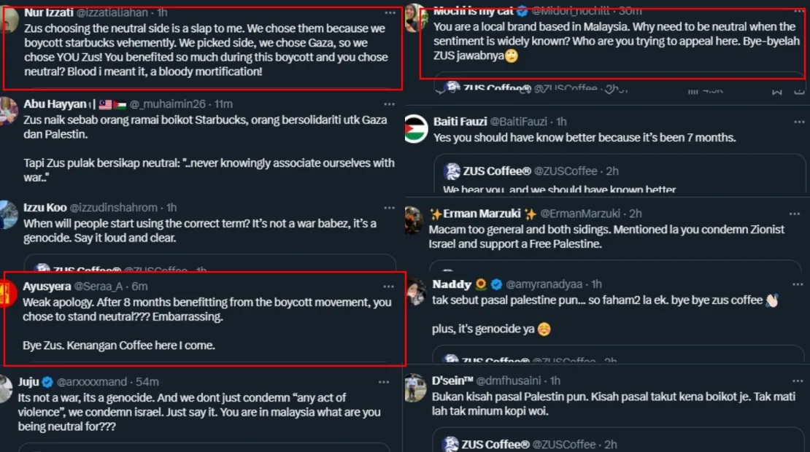The width and height of the screenshot is (810, 452).
Task: Click Erman Marzuki's profile avatar
Action: pos(414,220)
